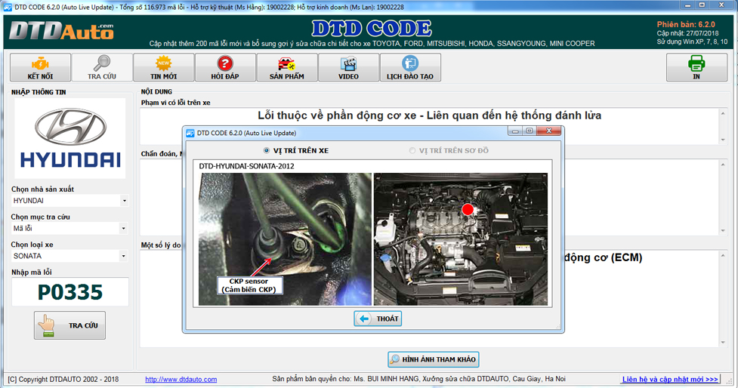The height and width of the screenshot is (388, 738).
Task: Click the CKP sensor close-up photo
Action: click(285, 239)
